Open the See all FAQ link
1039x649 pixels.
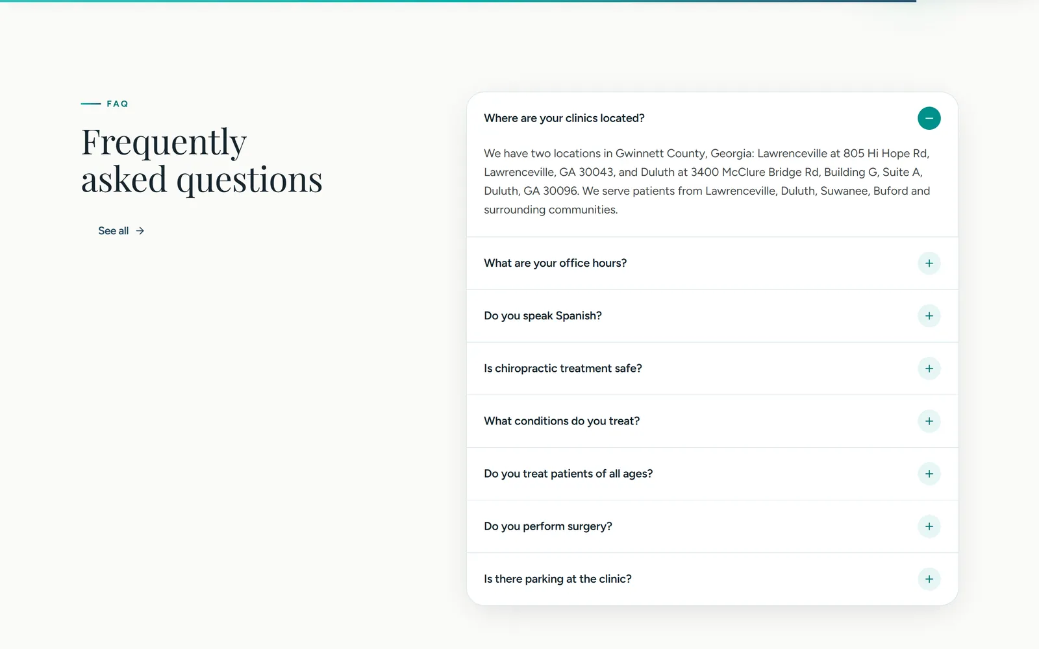[x=121, y=231]
